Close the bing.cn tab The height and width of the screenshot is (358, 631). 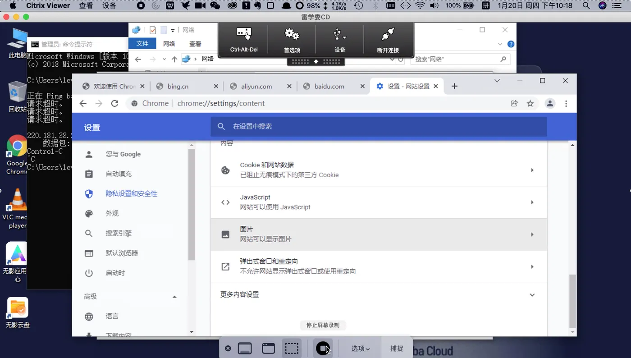pyautogui.click(x=216, y=86)
